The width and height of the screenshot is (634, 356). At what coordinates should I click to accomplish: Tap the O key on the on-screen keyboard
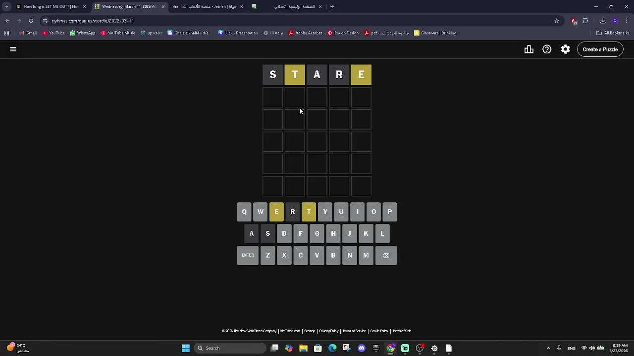373,212
